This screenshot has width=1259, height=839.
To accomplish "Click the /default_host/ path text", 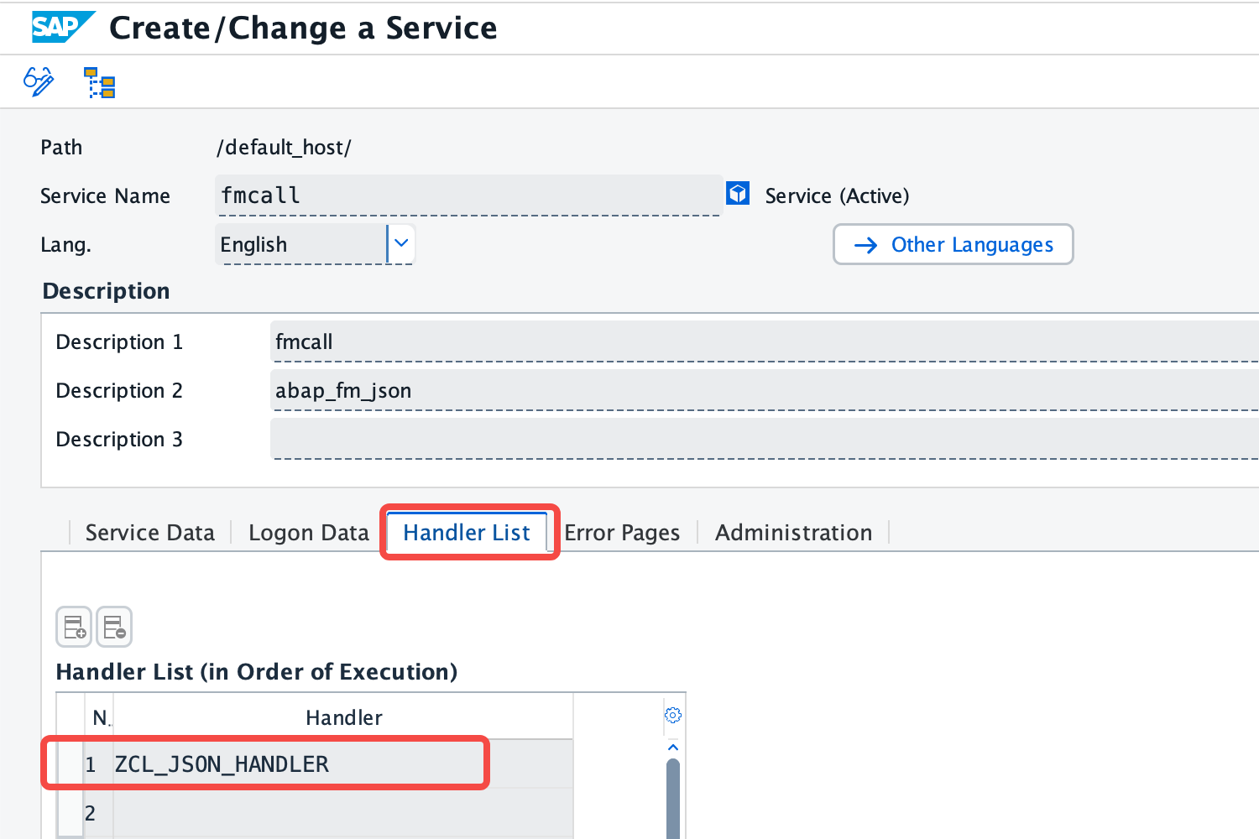I will 284,148.
